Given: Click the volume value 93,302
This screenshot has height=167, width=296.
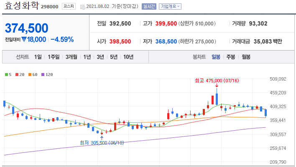Looking at the screenshot, I should pos(258,23).
